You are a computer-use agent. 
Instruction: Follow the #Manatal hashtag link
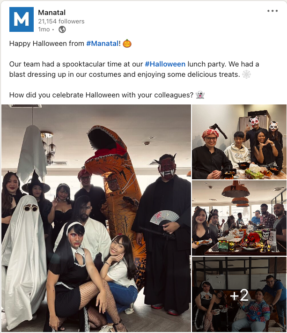pyautogui.click(x=103, y=44)
